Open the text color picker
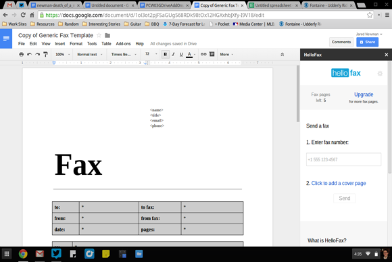Screen dimensions: 392x262 (191, 54)
